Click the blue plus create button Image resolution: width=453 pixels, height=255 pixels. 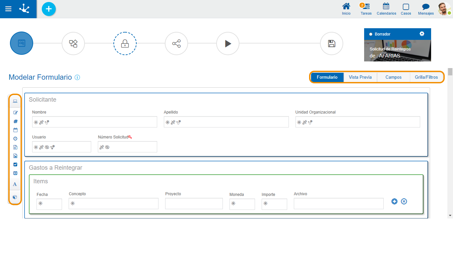pyautogui.click(x=49, y=9)
